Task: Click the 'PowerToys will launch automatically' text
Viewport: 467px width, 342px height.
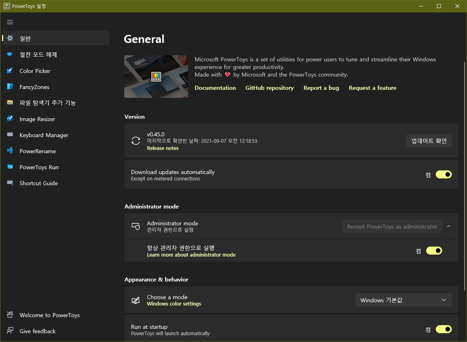Action: [170, 334]
